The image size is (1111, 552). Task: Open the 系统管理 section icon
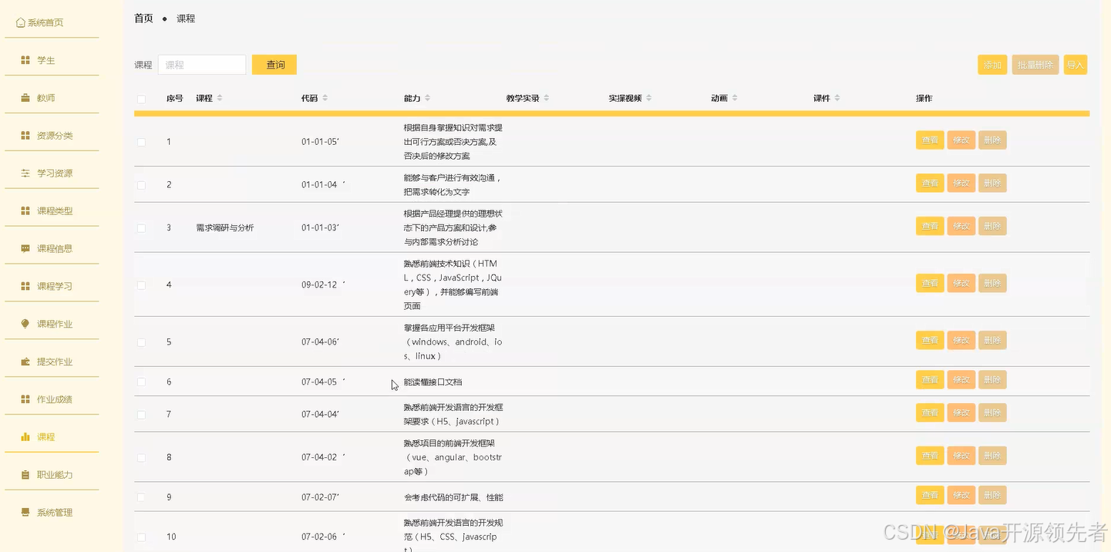coord(25,512)
